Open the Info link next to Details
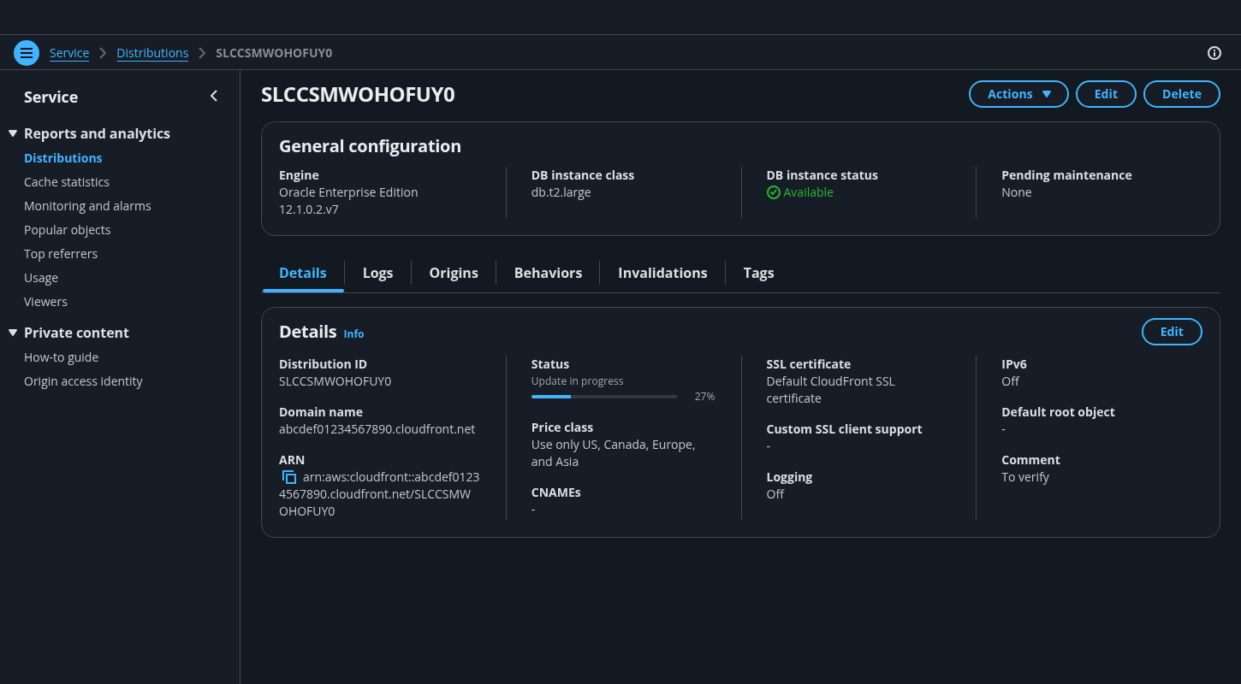 (x=353, y=333)
